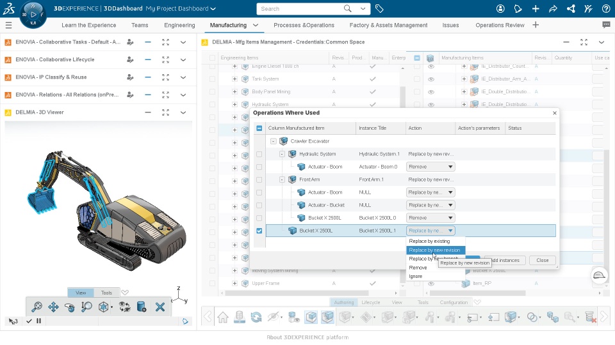Click the Close button in dialog
Screen dimensions: 615x345
pos(543,261)
